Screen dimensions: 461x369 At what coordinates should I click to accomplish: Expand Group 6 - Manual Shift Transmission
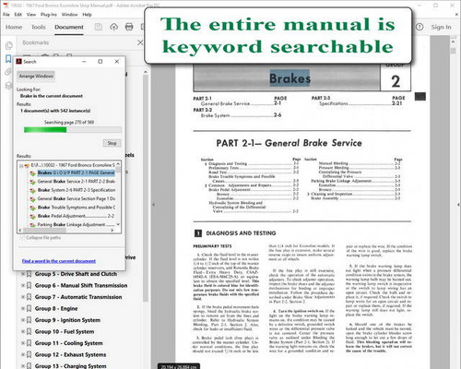(23, 285)
